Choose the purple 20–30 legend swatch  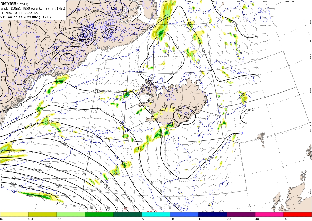pos(241,214)
